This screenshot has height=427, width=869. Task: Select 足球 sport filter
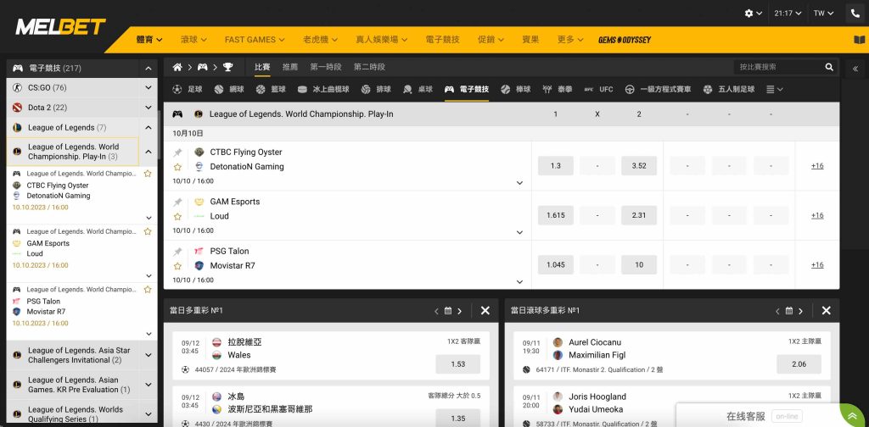click(188, 89)
